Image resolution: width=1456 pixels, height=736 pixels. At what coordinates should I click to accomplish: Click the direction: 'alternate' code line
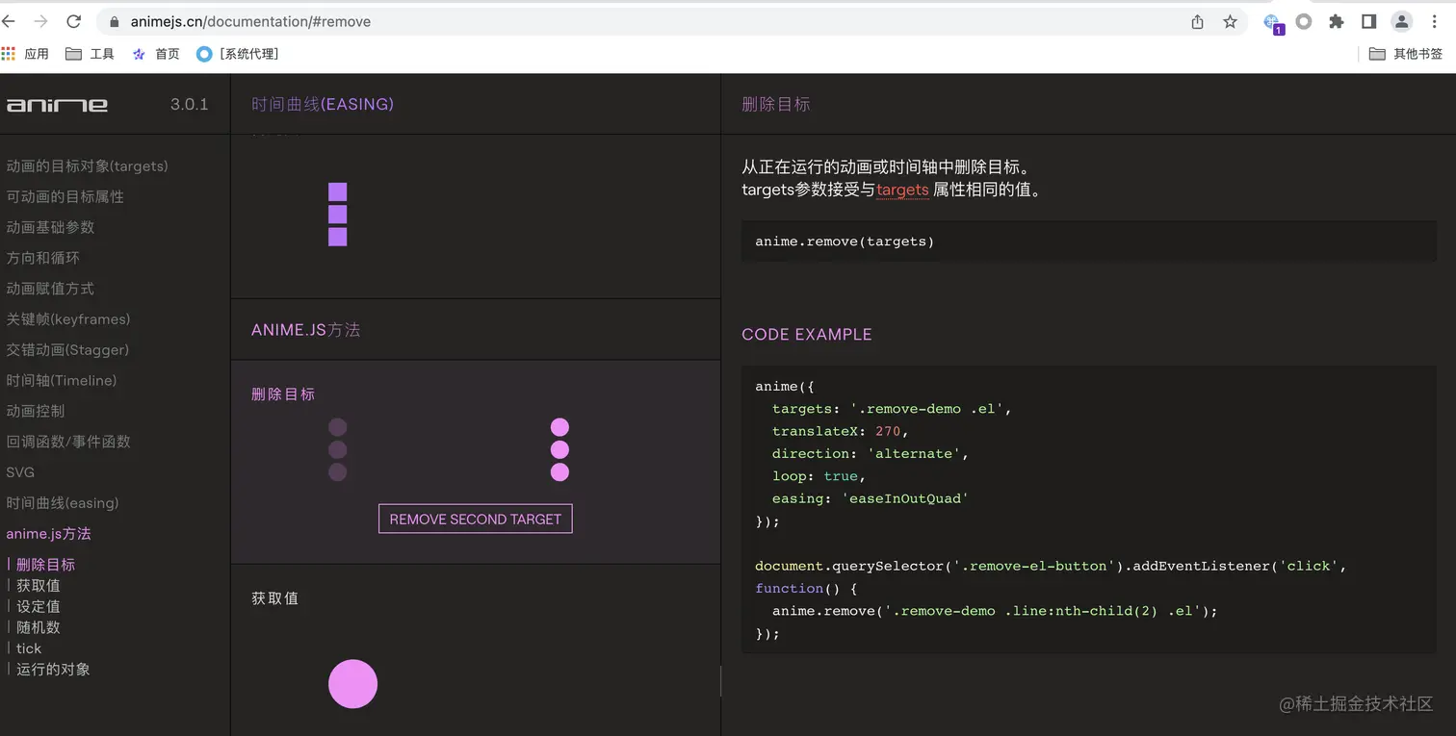pyautogui.click(x=870, y=453)
